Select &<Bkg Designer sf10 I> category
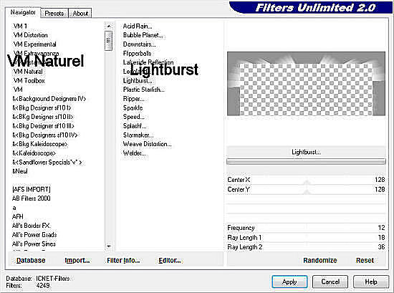The width and height of the screenshot is (394, 293). 42,107
